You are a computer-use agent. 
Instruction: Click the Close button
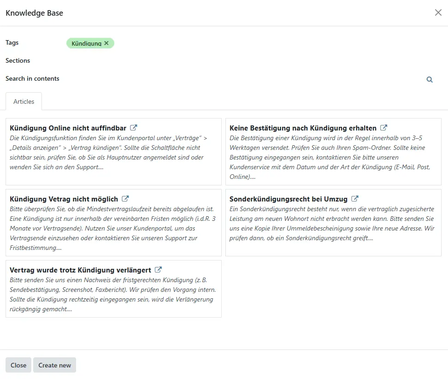click(18, 365)
